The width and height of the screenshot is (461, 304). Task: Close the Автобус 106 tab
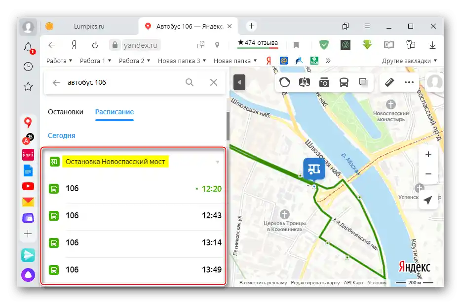click(x=230, y=26)
